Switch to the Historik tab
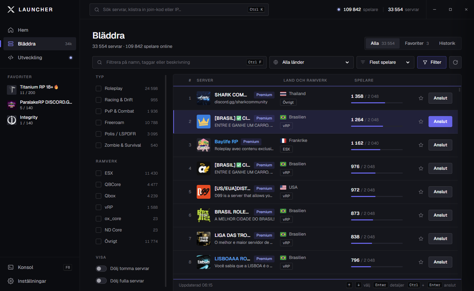 click(x=447, y=43)
